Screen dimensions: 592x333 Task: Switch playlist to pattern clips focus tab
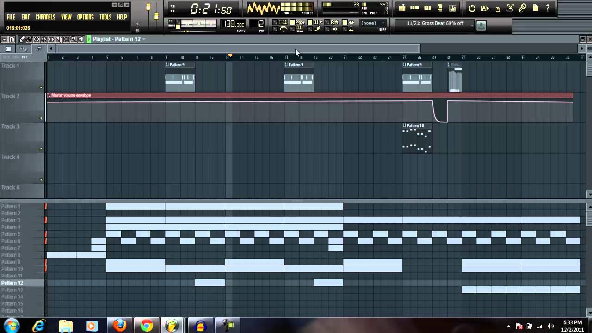[x=39, y=49]
